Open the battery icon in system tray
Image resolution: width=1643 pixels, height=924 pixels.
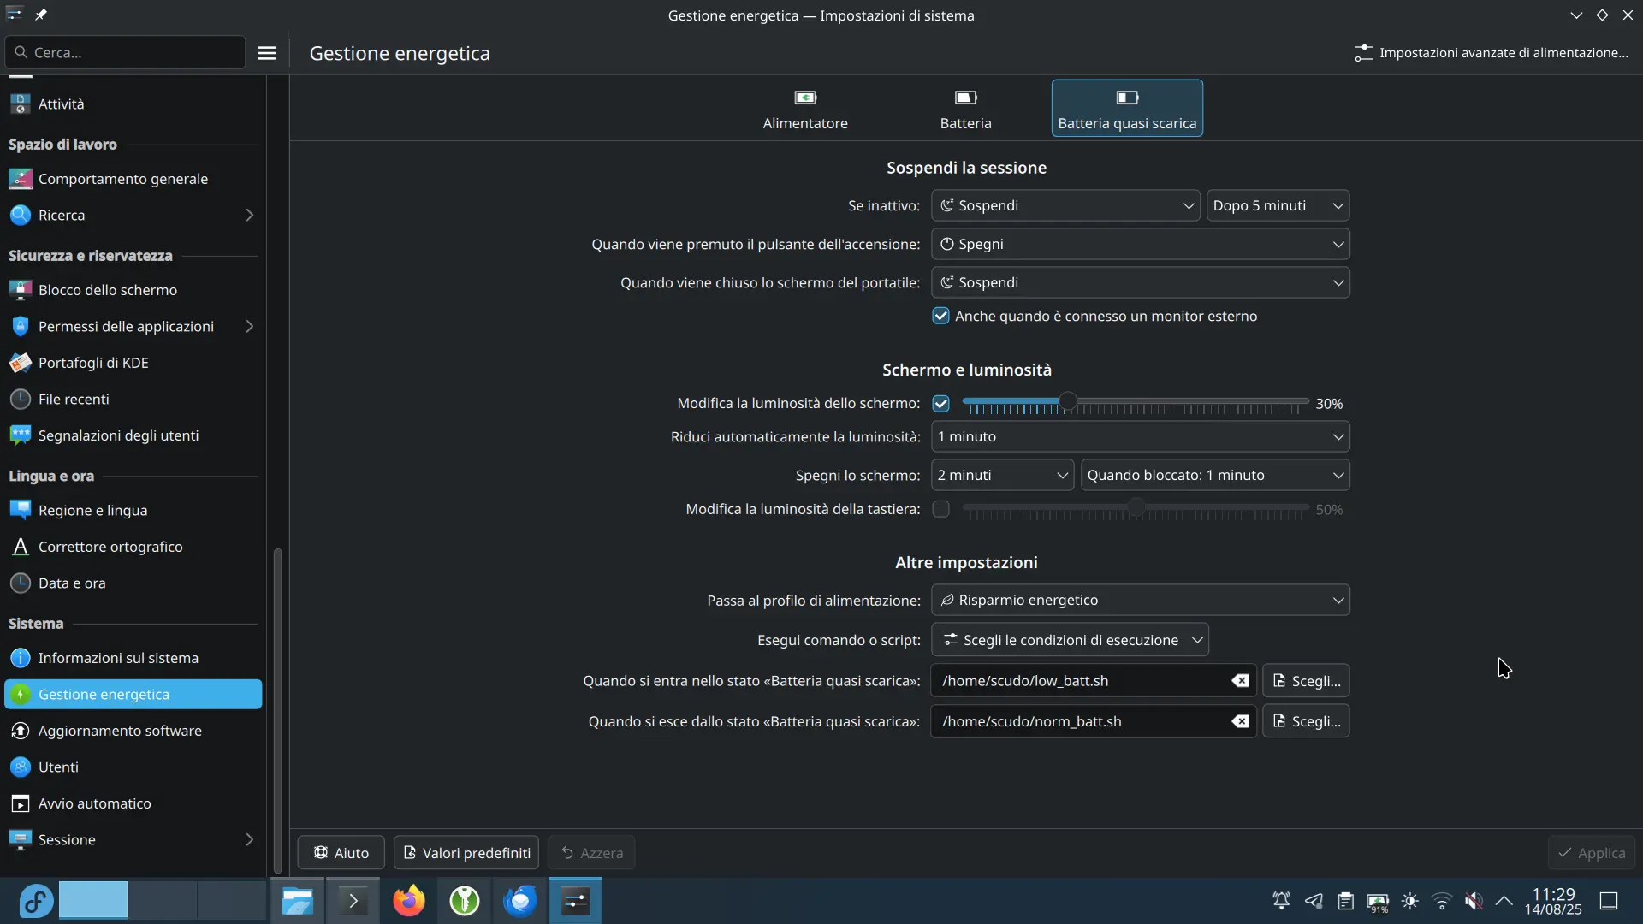1378,901
